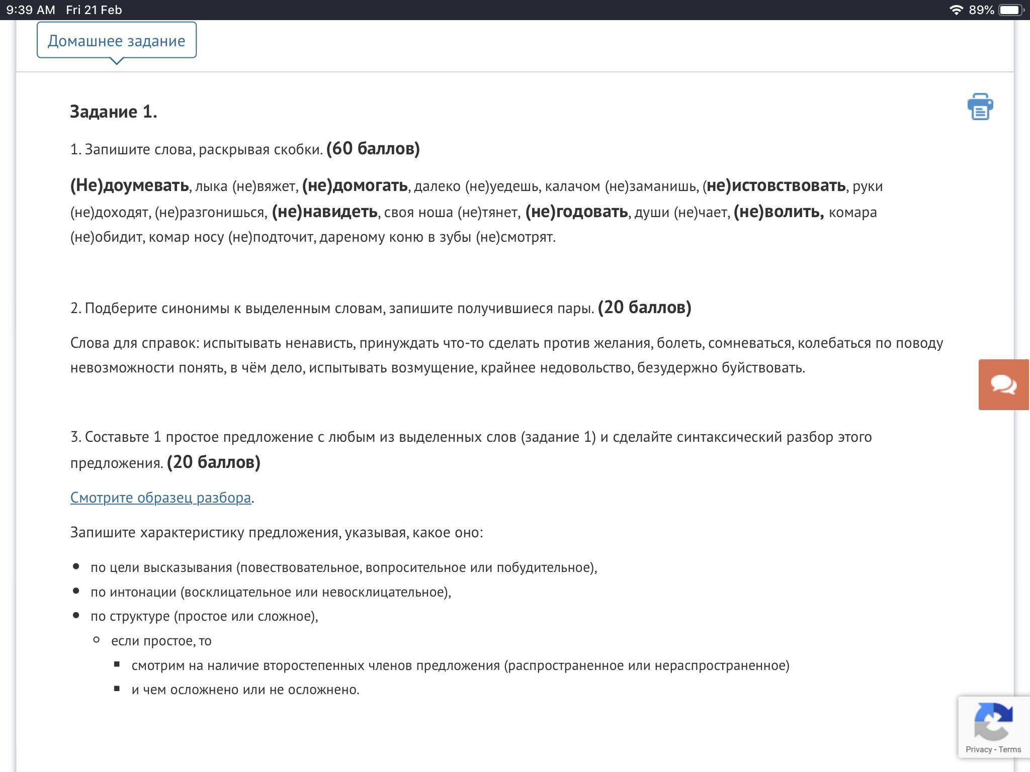Open the orange chat bubble widget
The width and height of the screenshot is (1030, 772).
[1003, 384]
